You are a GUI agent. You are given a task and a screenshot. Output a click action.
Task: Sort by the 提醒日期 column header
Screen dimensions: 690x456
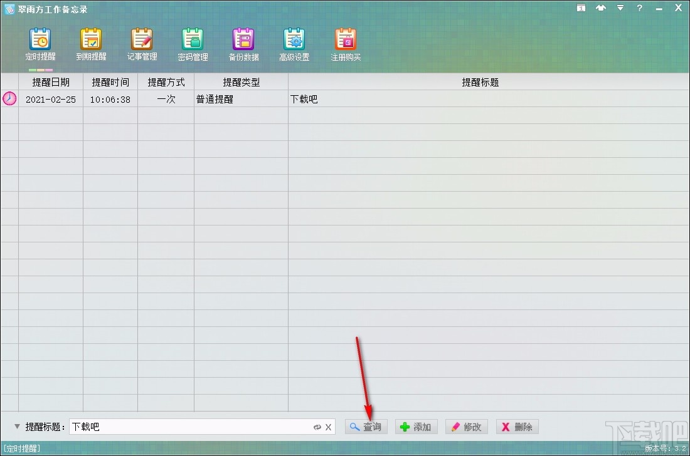click(x=51, y=82)
